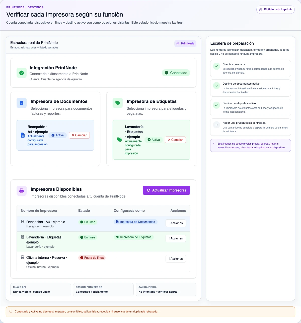301x323 pixels.
Task: Open Acciones menu for Oficina interna · Reserva
Action: (x=176, y=259)
